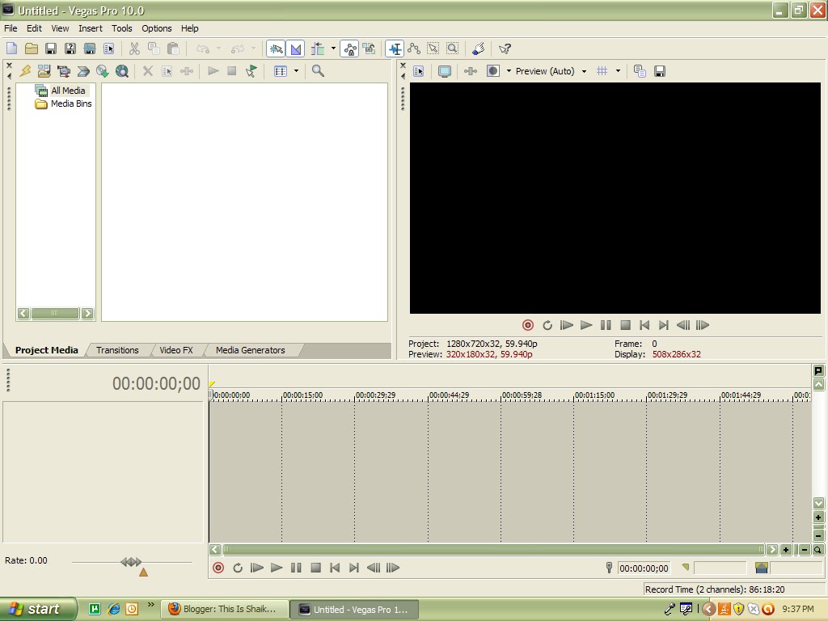Toggle Auto Preview in Project Media toolbar

(251, 71)
